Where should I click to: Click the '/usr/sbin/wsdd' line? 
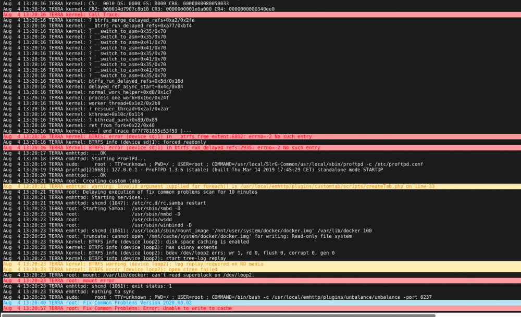click(88, 220)
